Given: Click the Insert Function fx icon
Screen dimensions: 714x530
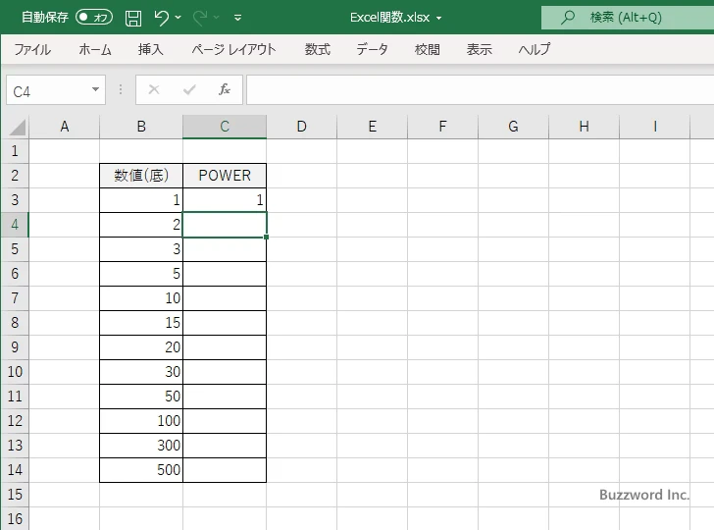Looking at the screenshot, I should [x=225, y=89].
